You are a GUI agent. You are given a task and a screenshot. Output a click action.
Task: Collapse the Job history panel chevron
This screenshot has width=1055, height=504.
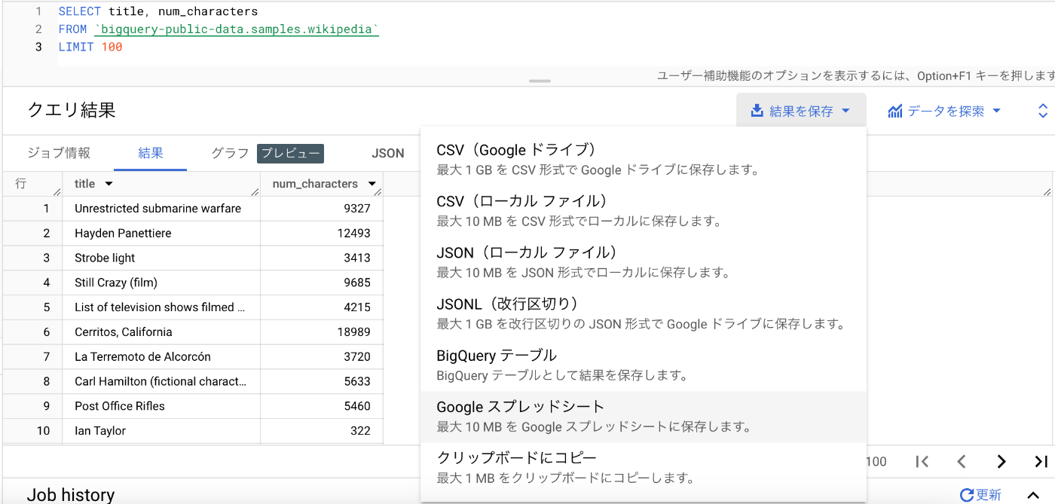point(1033,495)
